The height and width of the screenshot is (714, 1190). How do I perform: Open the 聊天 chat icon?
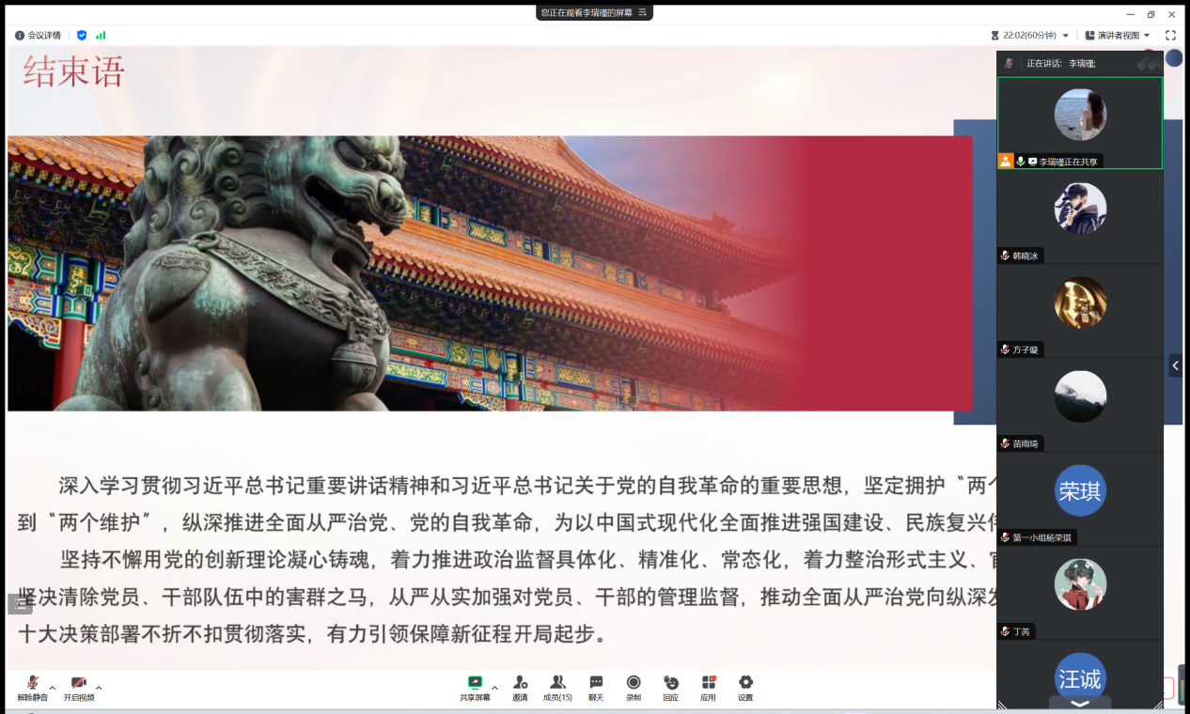click(596, 687)
